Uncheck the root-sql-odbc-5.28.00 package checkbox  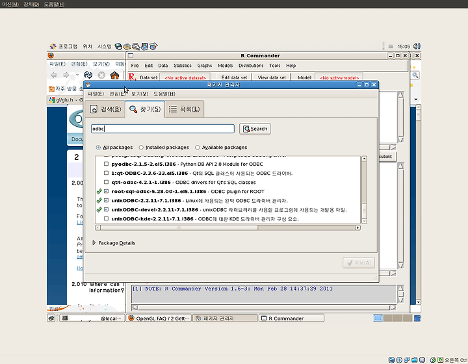(x=106, y=191)
